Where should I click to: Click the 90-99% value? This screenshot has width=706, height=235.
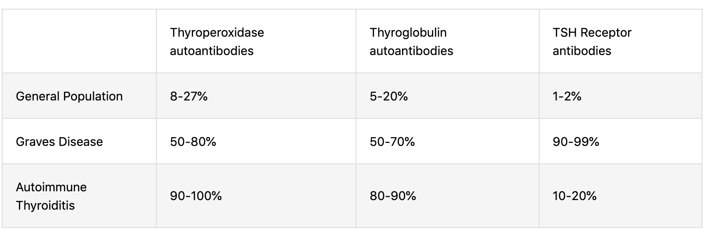[575, 142]
